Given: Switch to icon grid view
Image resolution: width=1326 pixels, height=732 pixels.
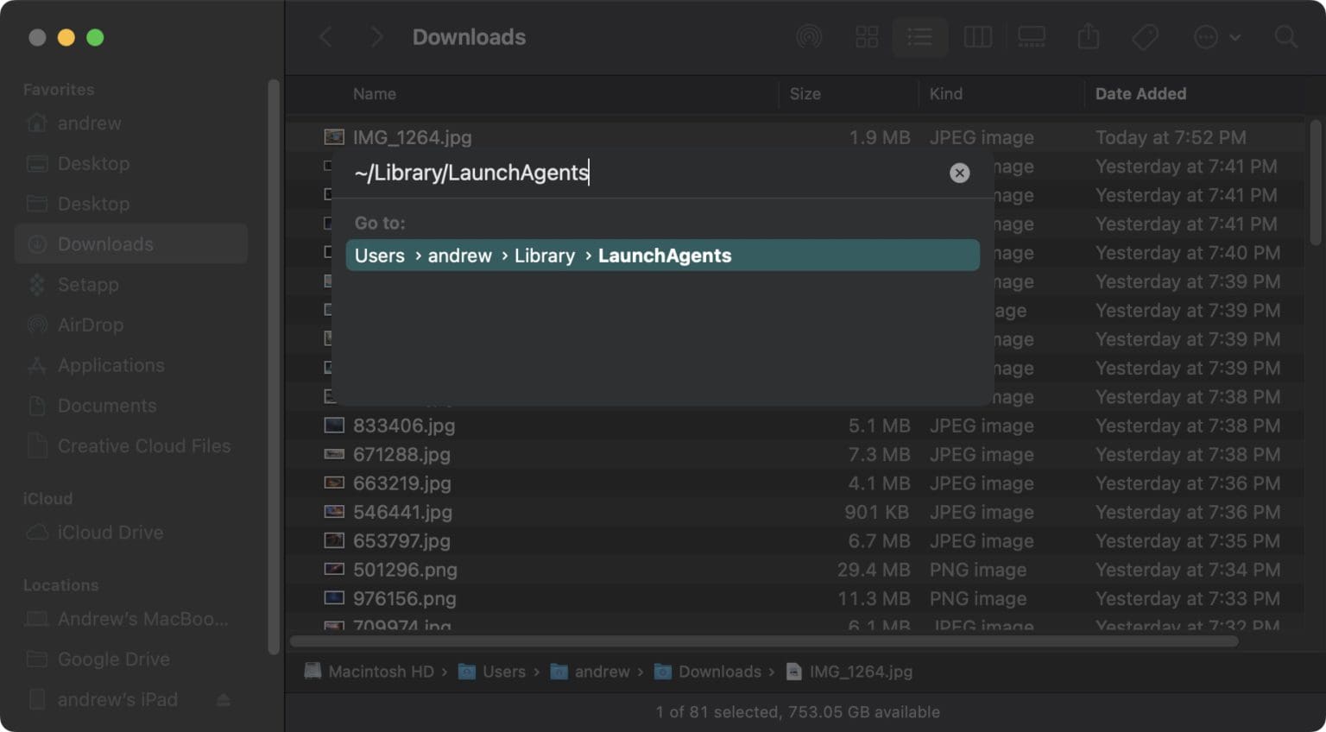Looking at the screenshot, I should [866, 37].
